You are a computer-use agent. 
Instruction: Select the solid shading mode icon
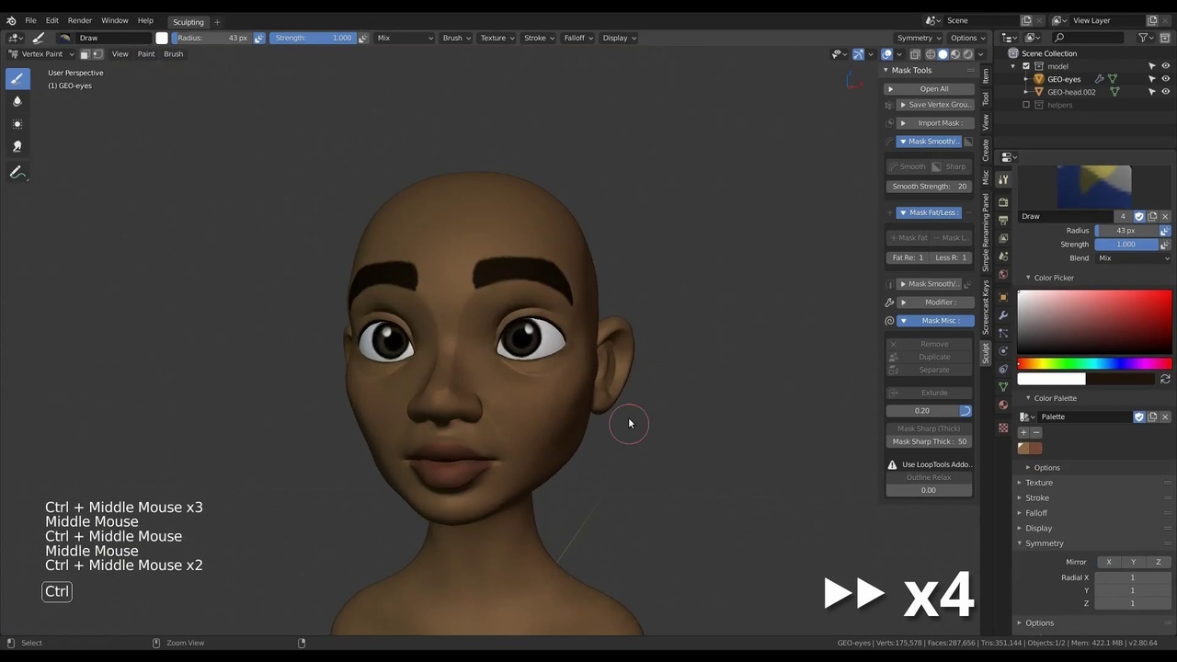click(943, 54)
